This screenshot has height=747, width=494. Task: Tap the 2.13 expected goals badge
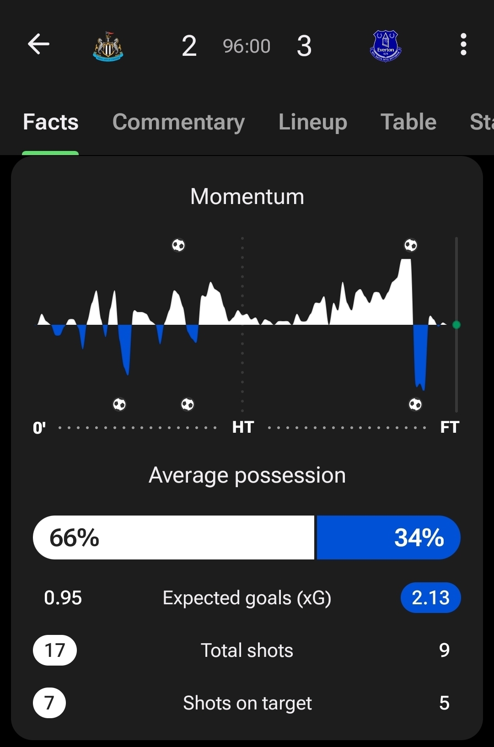430,597
